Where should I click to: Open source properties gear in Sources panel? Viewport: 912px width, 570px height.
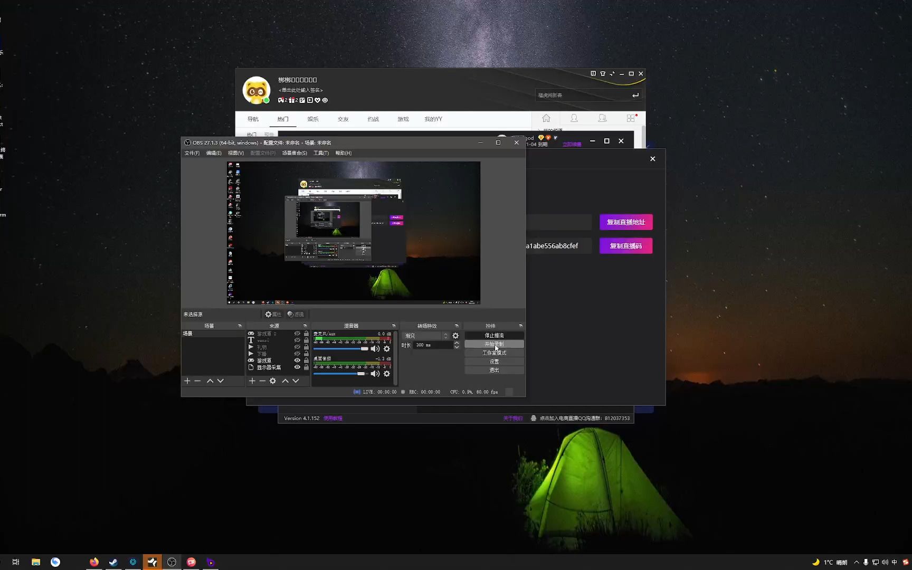pos(273,381)
